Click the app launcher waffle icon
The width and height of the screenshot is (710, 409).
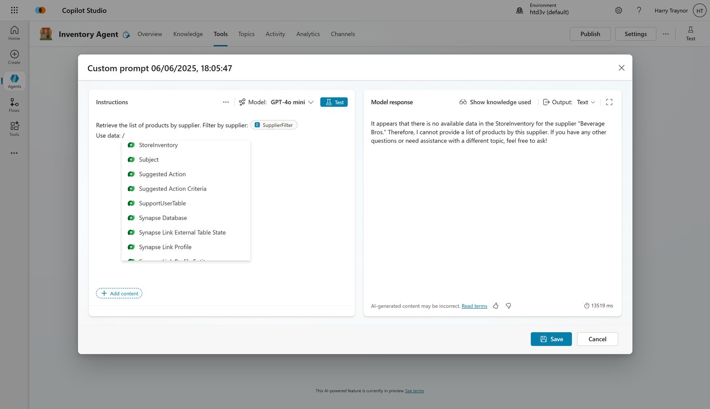tap(14, 10)
